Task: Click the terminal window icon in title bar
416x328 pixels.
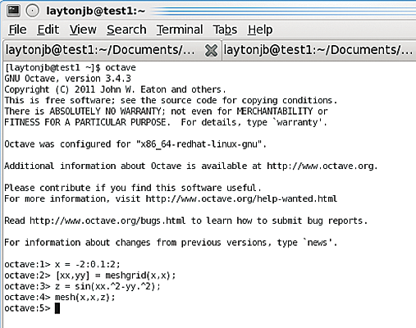Action: [13, 11]
